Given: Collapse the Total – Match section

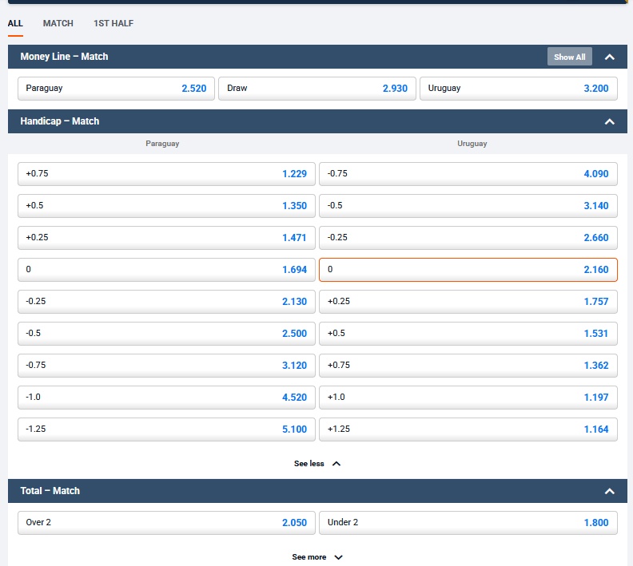Looking at the screenshot, I should (x=609, y=491).
